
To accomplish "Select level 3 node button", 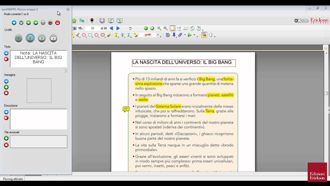I will [42, 38].
